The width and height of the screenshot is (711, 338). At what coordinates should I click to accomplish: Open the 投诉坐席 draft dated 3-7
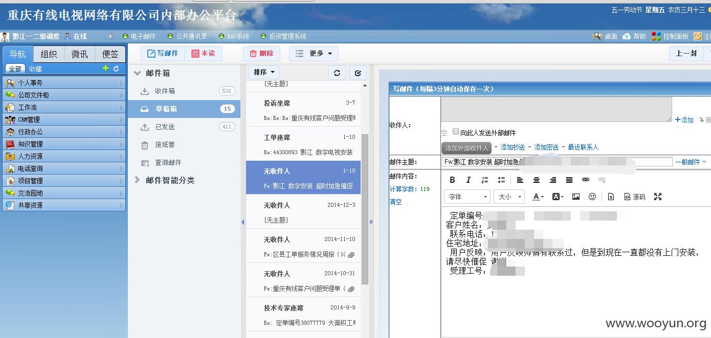303,110
